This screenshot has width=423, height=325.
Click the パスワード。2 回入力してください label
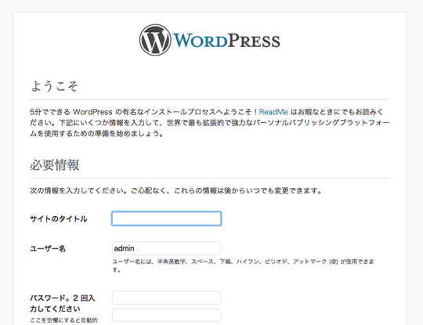[63, 303]
